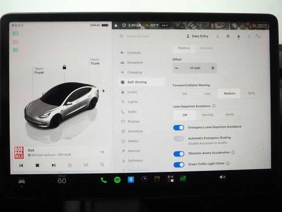Open the LTE signal status icon
Image resolution: width=282 pixels, height=212 pixels.
(x=258, y=36)
